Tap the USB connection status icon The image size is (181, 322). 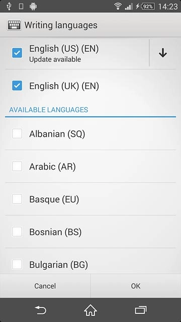click(9, 7)
